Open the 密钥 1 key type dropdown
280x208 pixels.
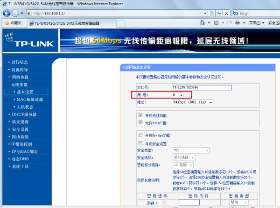coord(239,202)
